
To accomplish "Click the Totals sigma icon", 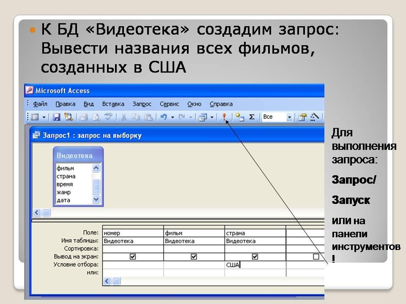I will 252,117.
